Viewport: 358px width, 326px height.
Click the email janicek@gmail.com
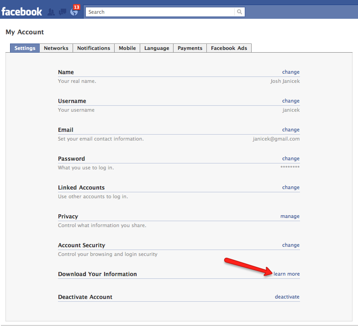coord(276,139)
